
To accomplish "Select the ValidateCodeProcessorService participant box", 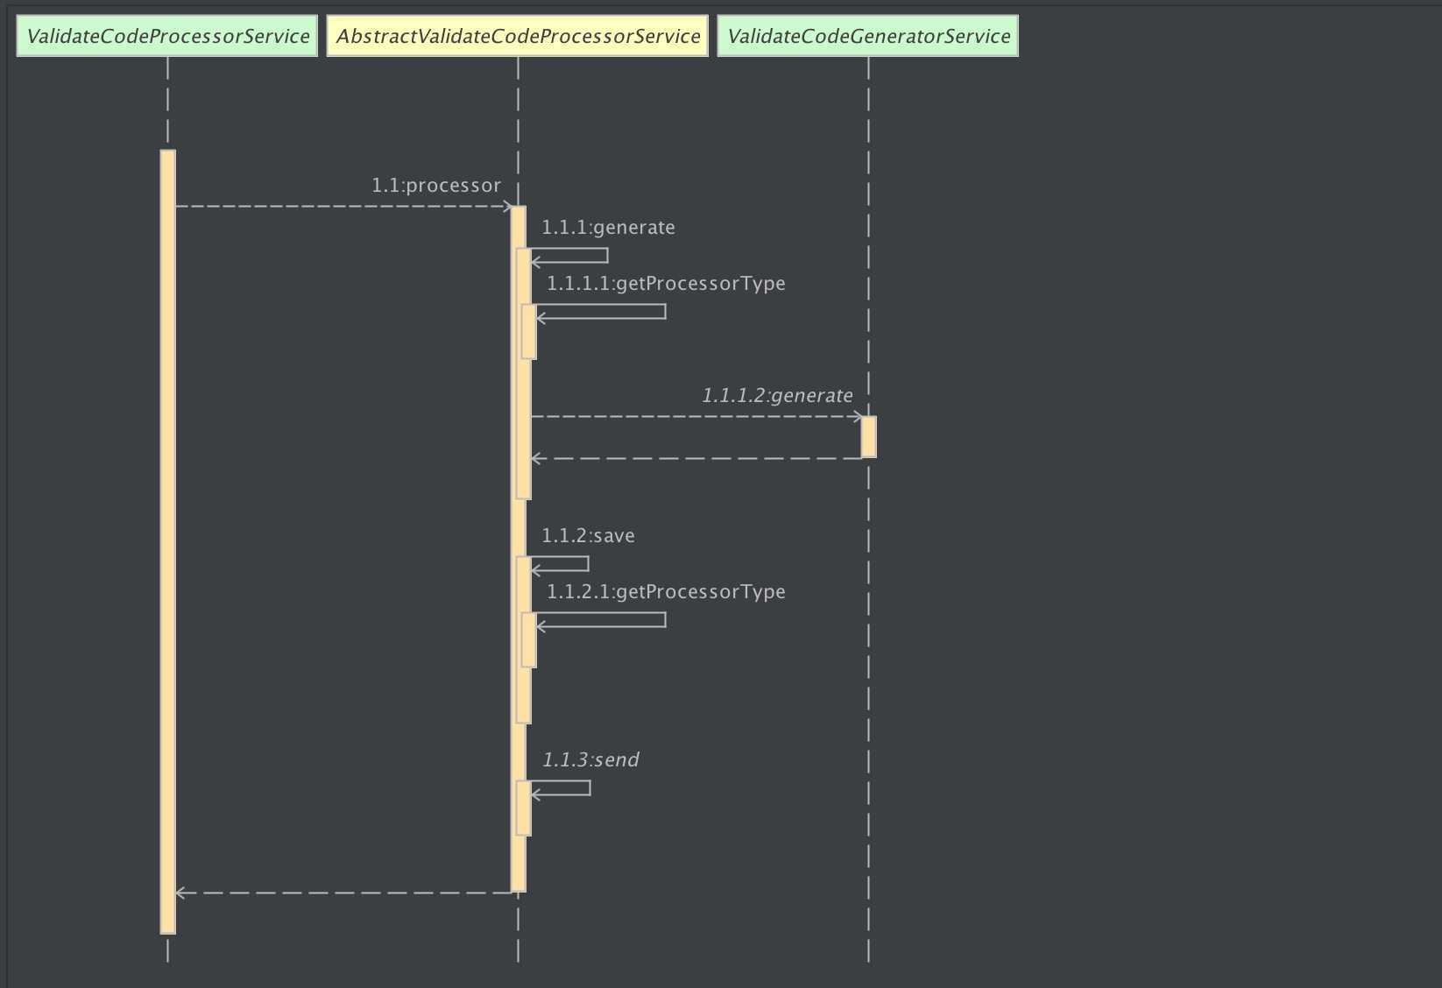I will pos(167,36).
